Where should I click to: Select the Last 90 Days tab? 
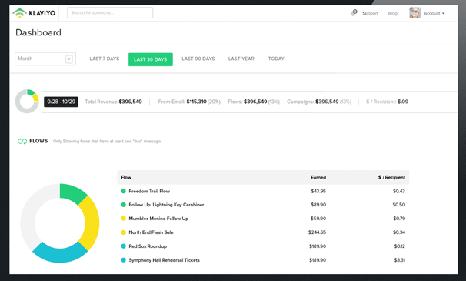coord(198,59)
